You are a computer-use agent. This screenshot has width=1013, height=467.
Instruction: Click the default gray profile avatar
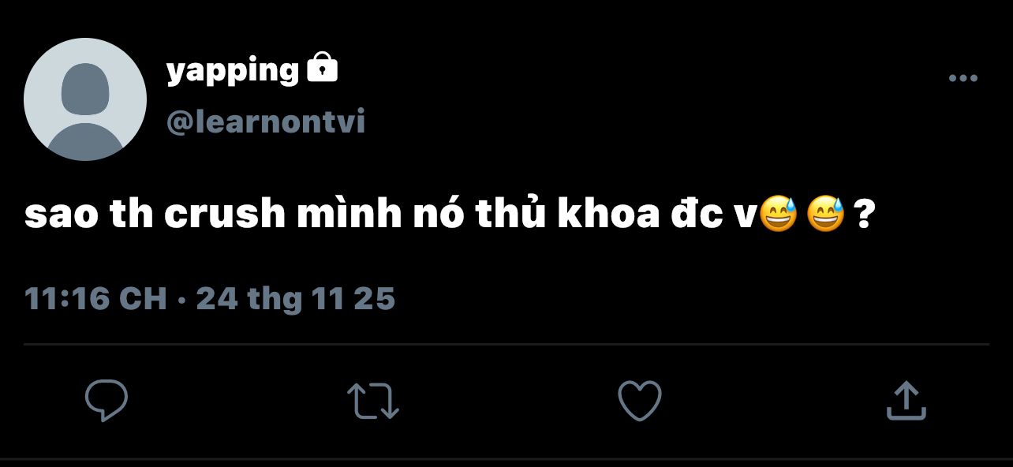coord(85,99)
